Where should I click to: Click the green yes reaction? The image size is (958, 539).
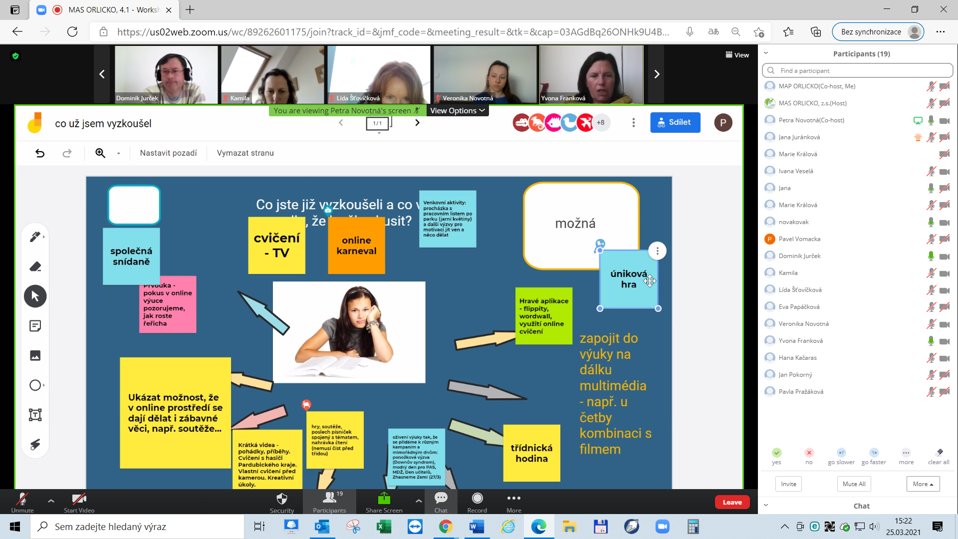click(x=776, y=453)
